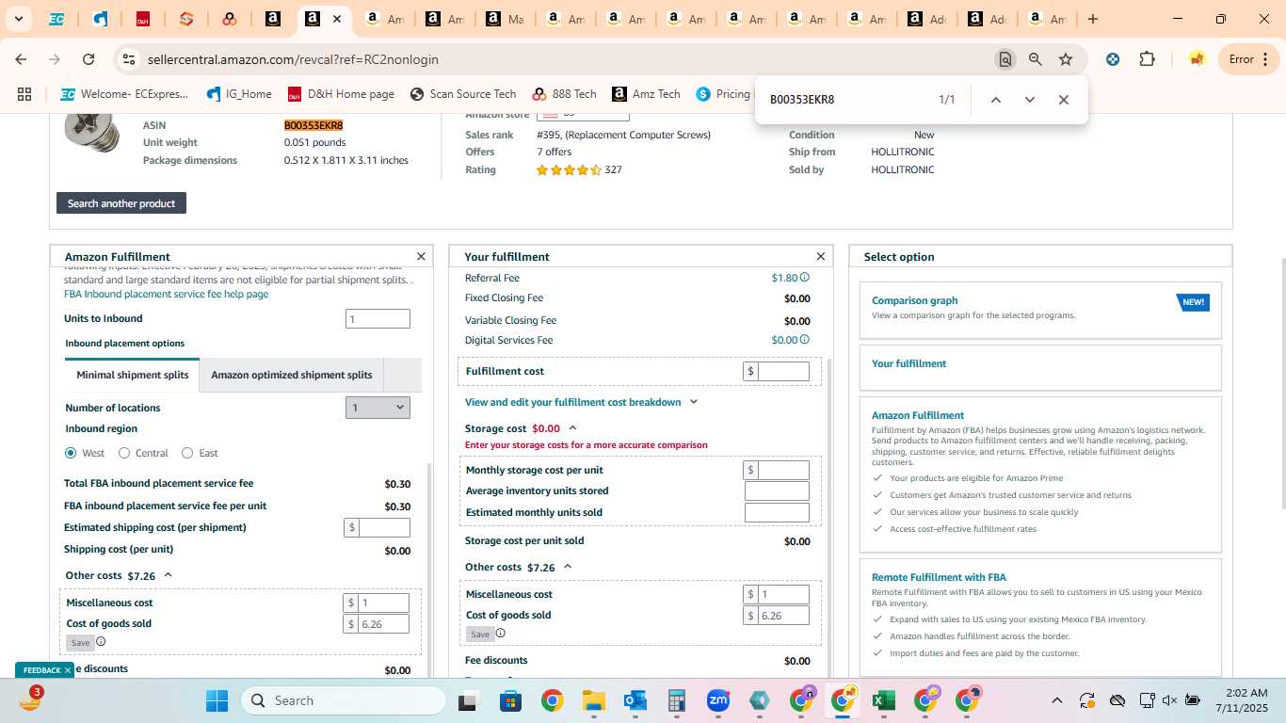The width and height of the screenshot is (1286, 723).
Task: Save other costs in Amazon Fulfillment
Action: point(80,643)
